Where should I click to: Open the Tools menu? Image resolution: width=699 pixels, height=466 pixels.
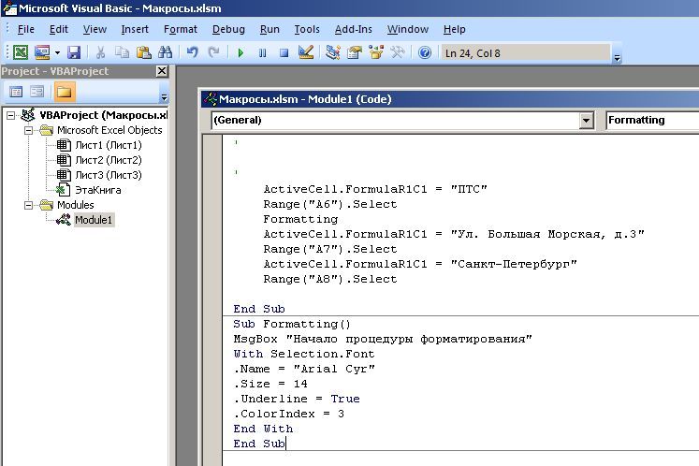307,29
